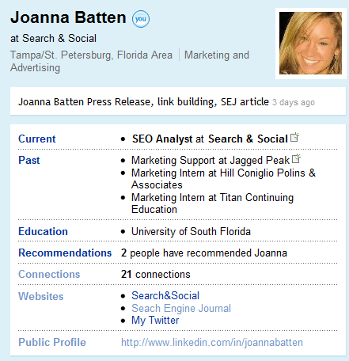Open the edit icon beside Search & Social
The image size is (349, 361).
click(x=294, y=137)
